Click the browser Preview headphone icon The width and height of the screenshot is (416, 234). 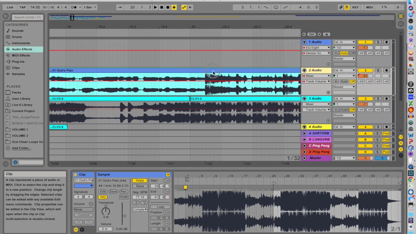[x=15, y=162]
